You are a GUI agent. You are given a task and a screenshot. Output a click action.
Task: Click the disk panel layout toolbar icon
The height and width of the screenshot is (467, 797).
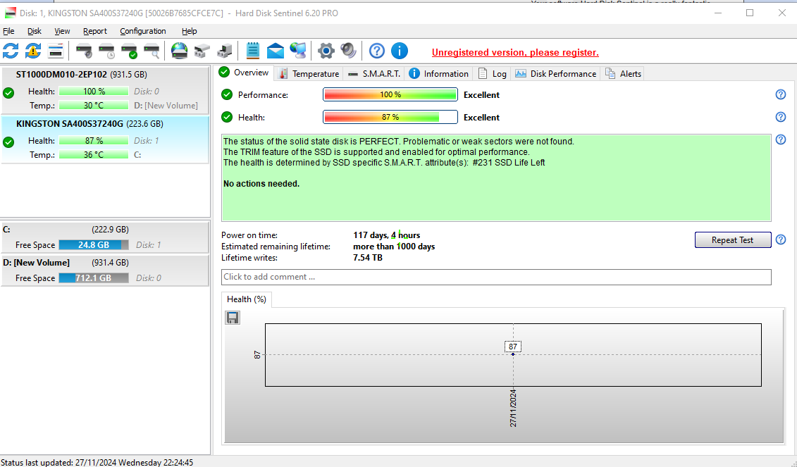(x=56, y=51)
